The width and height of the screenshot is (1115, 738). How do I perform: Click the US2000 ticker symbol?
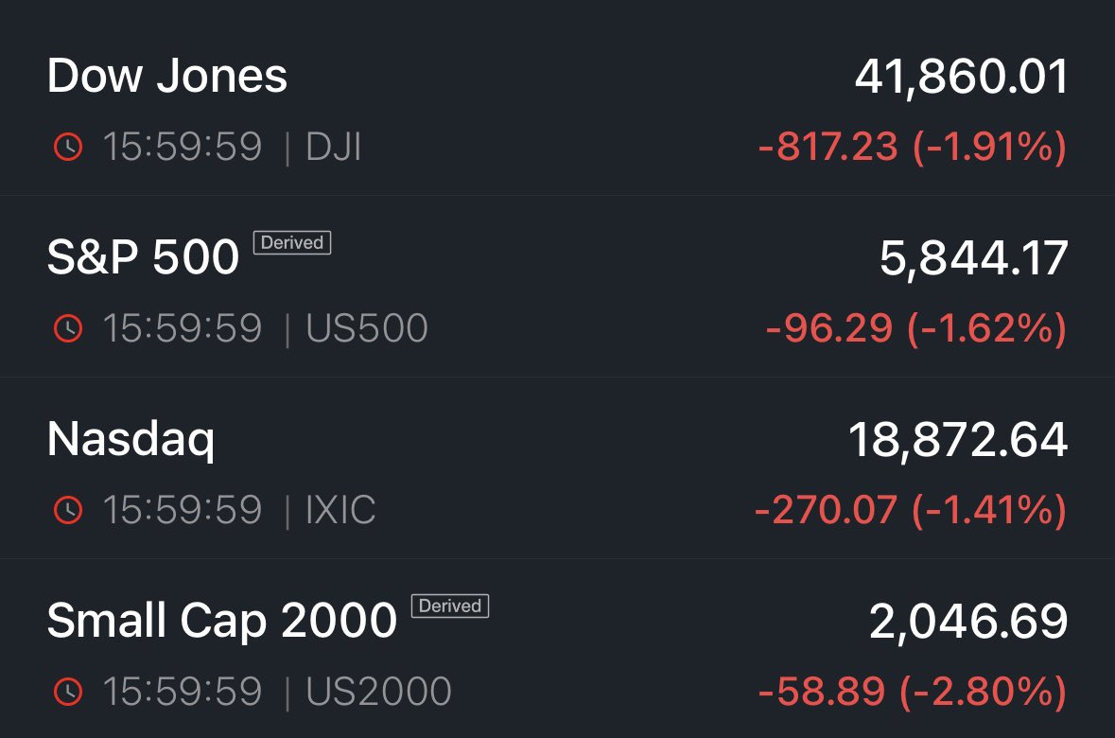[378, 693]
